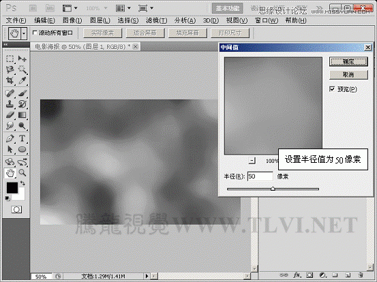Select the Rectangular Marquee tool

click(x=10, y=59)
